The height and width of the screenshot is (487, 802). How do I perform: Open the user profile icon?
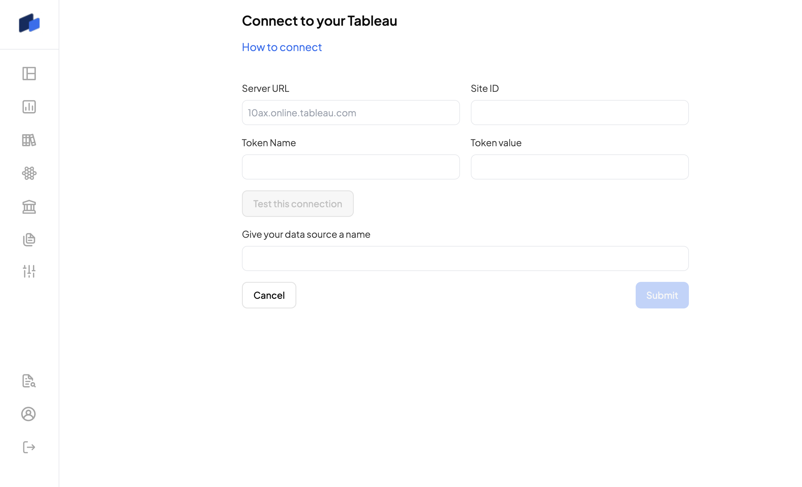(29, 414)
